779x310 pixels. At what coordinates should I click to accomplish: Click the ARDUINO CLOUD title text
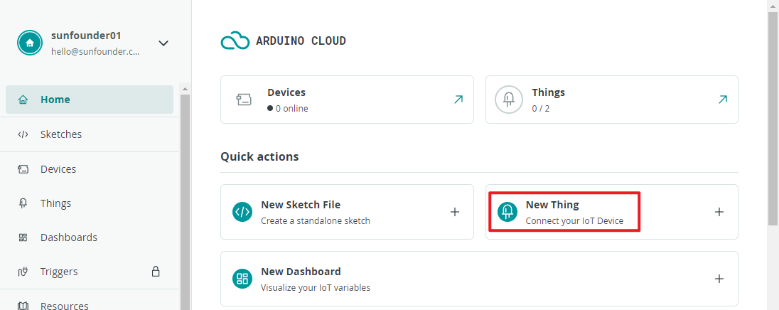301,41
